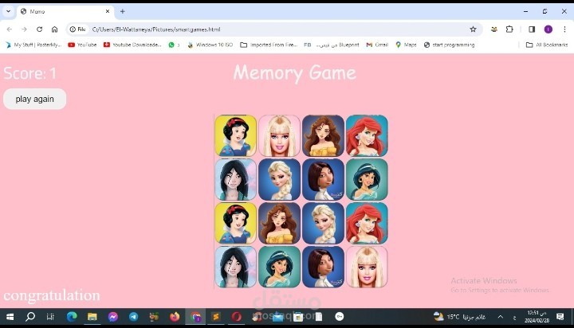Open Messenger from the taskbar
The height and width of the screenshot is (328, 574).
tap(112, 317)
